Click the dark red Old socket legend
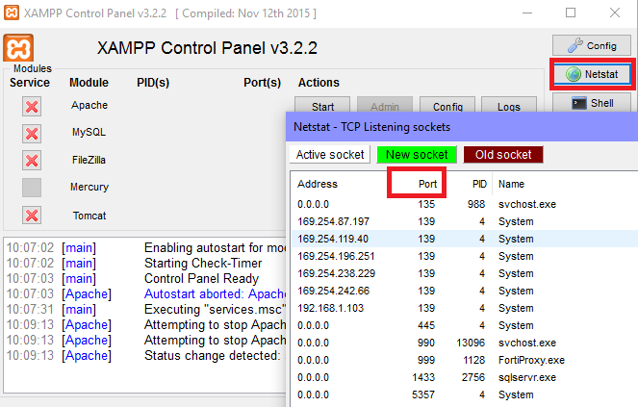638x407 pixels. (503, 155)
